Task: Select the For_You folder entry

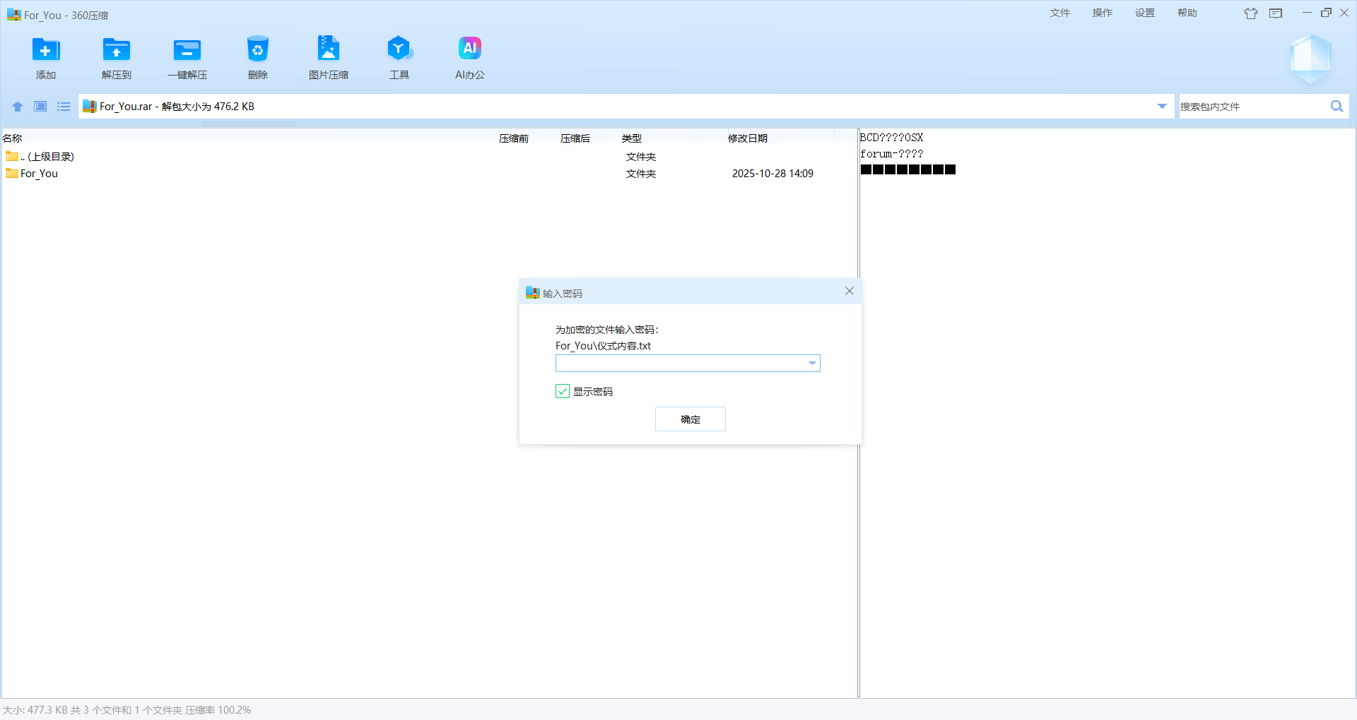Action: pyautogui.click(x=39, y=174)
